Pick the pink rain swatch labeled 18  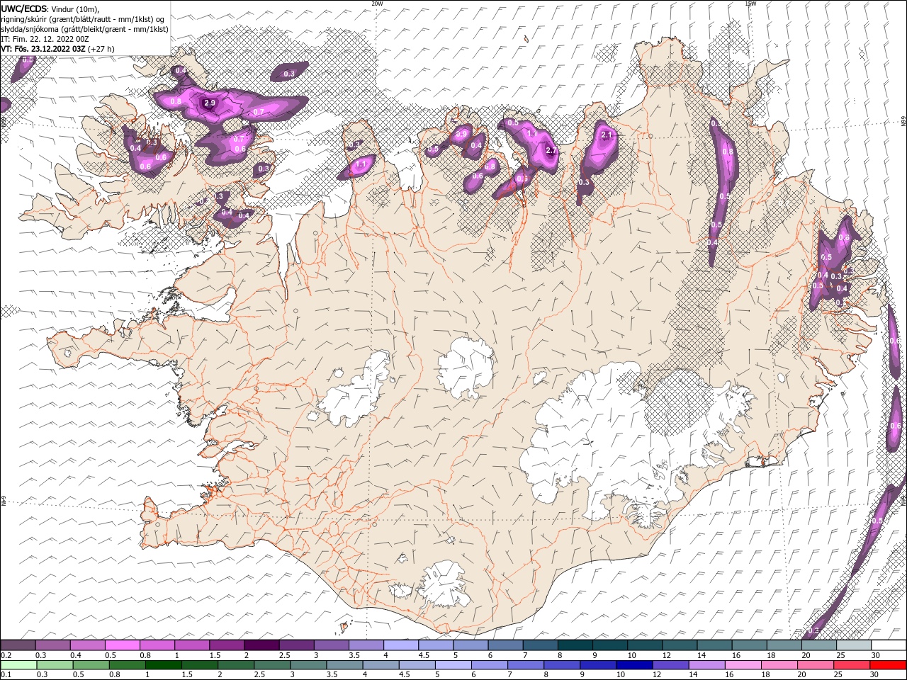(779, 665)
